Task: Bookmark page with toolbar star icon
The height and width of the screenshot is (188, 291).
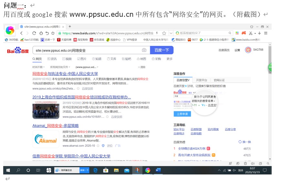Action: (53, 33)
